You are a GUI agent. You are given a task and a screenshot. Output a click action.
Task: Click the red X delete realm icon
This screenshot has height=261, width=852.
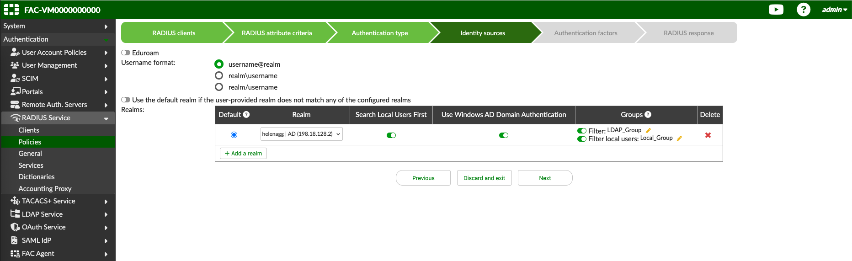pos(708,135)
